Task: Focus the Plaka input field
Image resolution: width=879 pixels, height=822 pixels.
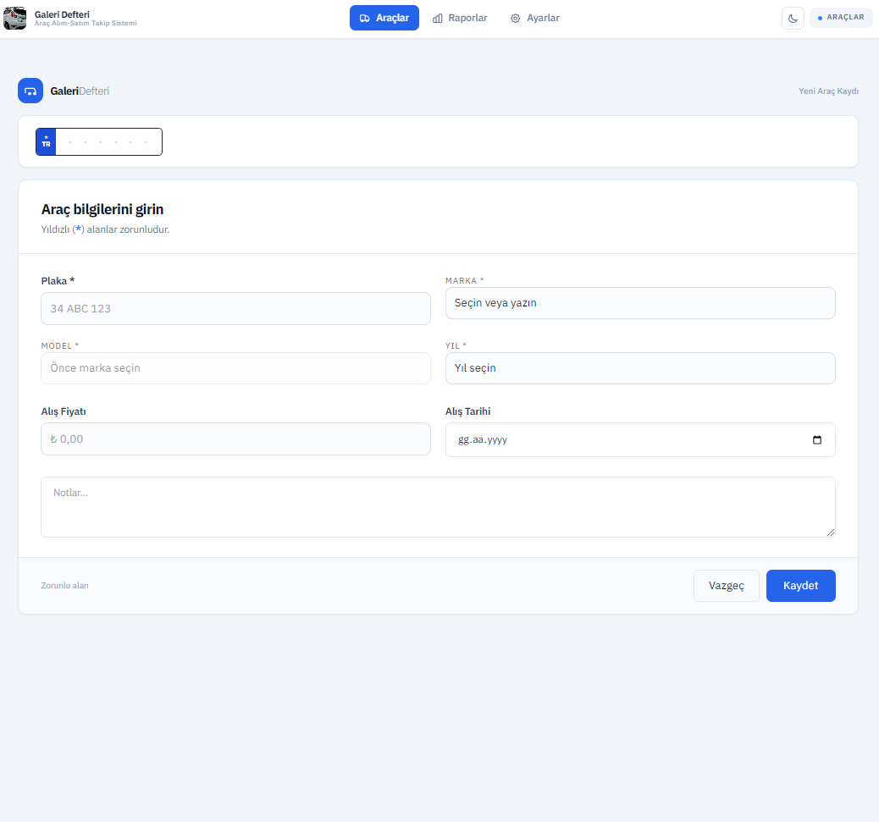Action: (x=235, y=309)
